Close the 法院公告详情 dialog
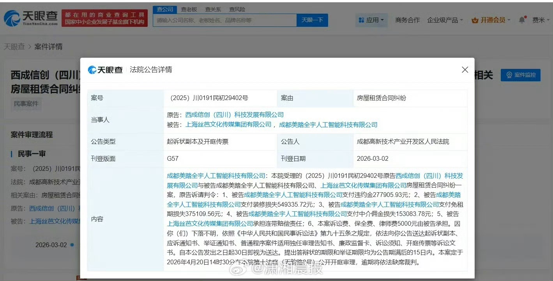The width and height of the screenshot is (553, 281). [x=465, y=70]
